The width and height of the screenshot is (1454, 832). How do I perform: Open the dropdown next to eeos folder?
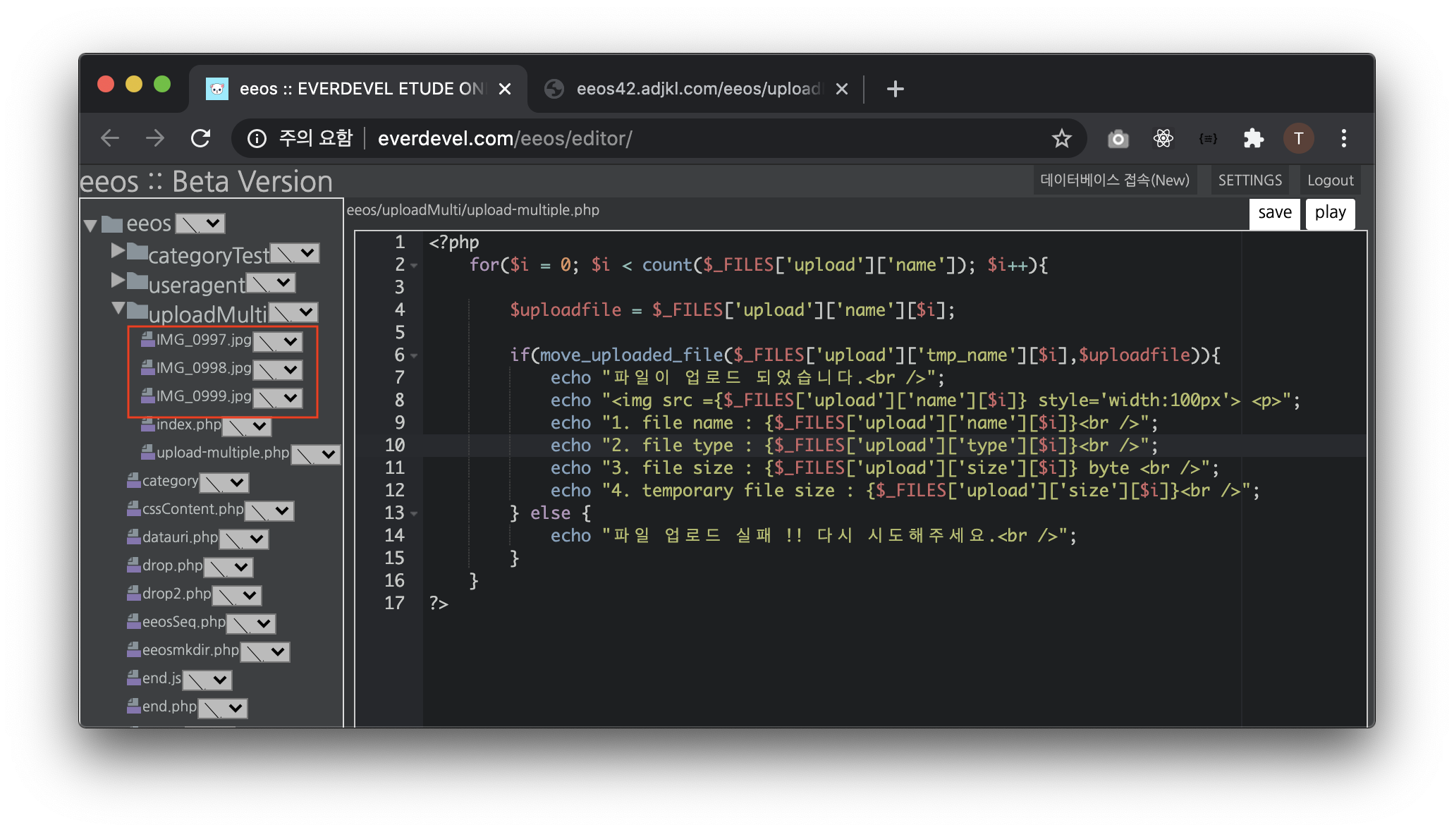point(200,224)
